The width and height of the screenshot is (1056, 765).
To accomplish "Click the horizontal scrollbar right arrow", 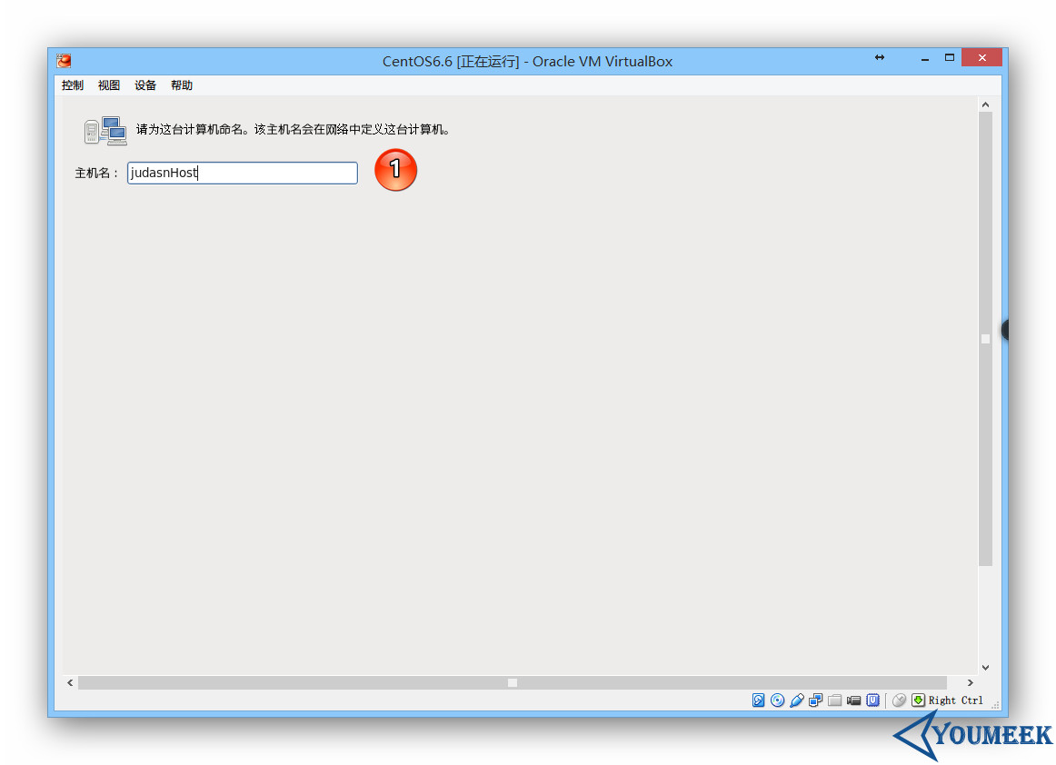I will pos(970,682).
